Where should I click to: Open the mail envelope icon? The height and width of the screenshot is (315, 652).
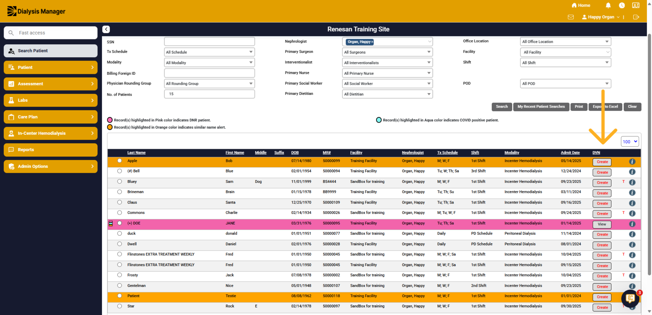coord(571,17)
